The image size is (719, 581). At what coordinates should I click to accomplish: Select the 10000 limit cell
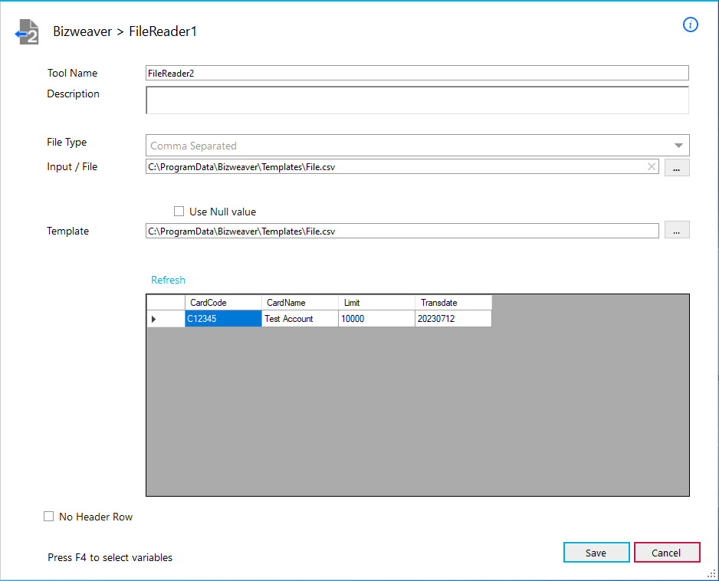376,319
